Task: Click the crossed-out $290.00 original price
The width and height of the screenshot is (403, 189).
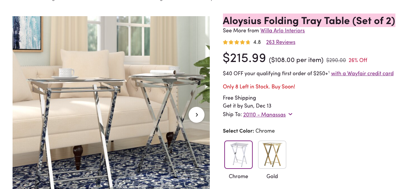Action: [x=336, y=60]
